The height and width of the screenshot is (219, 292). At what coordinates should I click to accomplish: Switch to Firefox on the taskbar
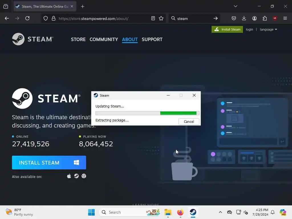(180, 212)
